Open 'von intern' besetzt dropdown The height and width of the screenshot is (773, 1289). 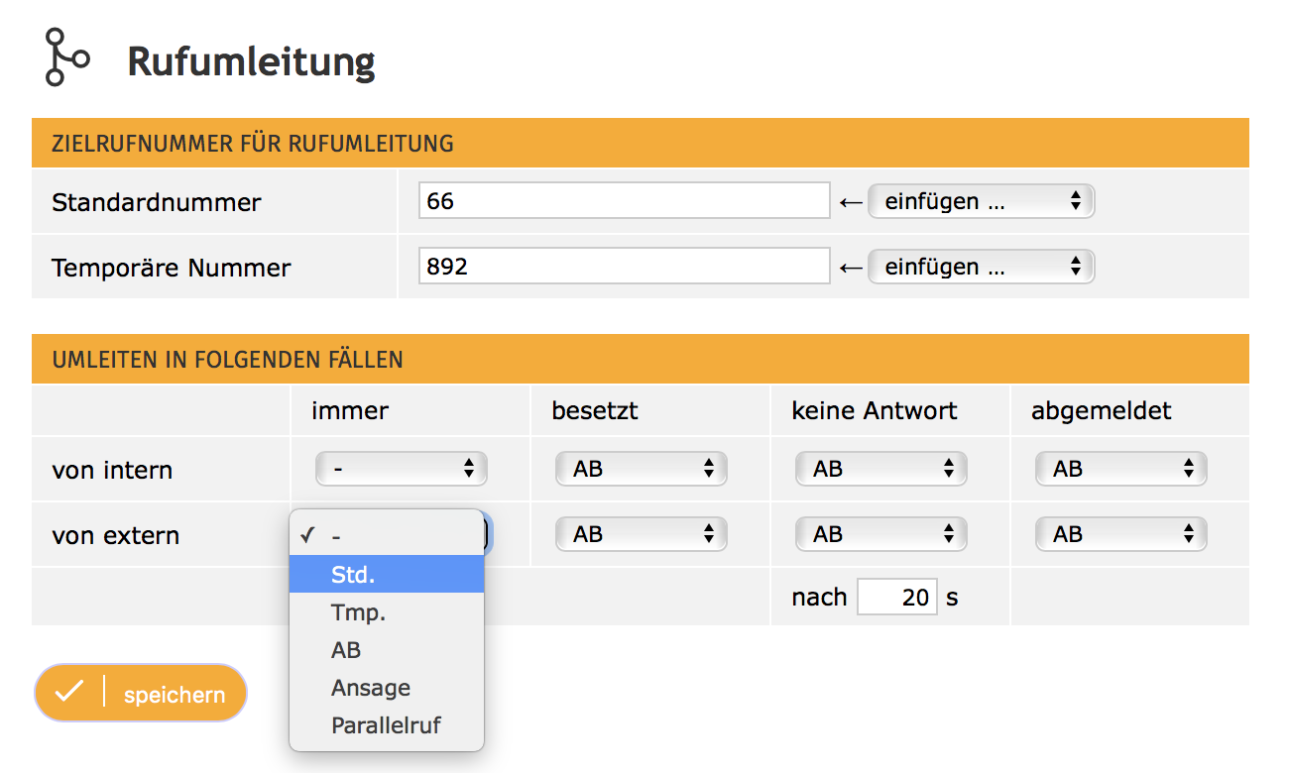tap(642, 469)
